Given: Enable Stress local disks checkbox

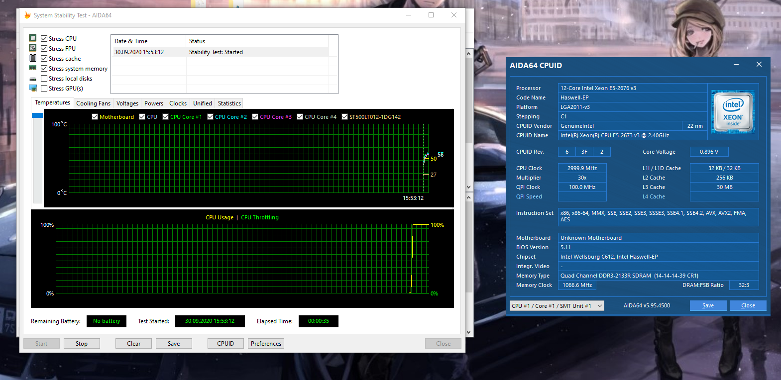Looking at the screenshot, I should 44,78.
